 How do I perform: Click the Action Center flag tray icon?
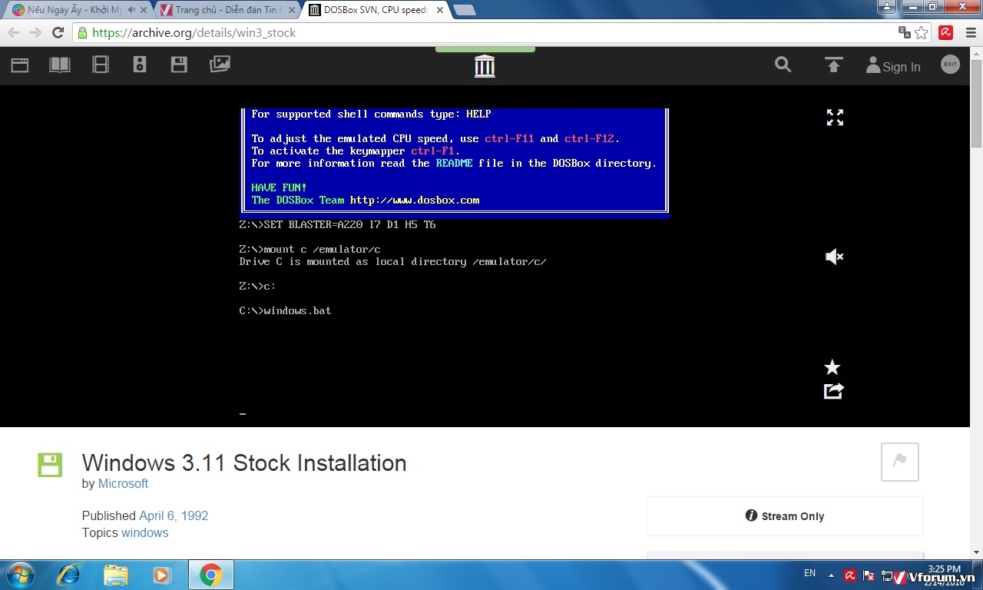click(x=869, y=575)
